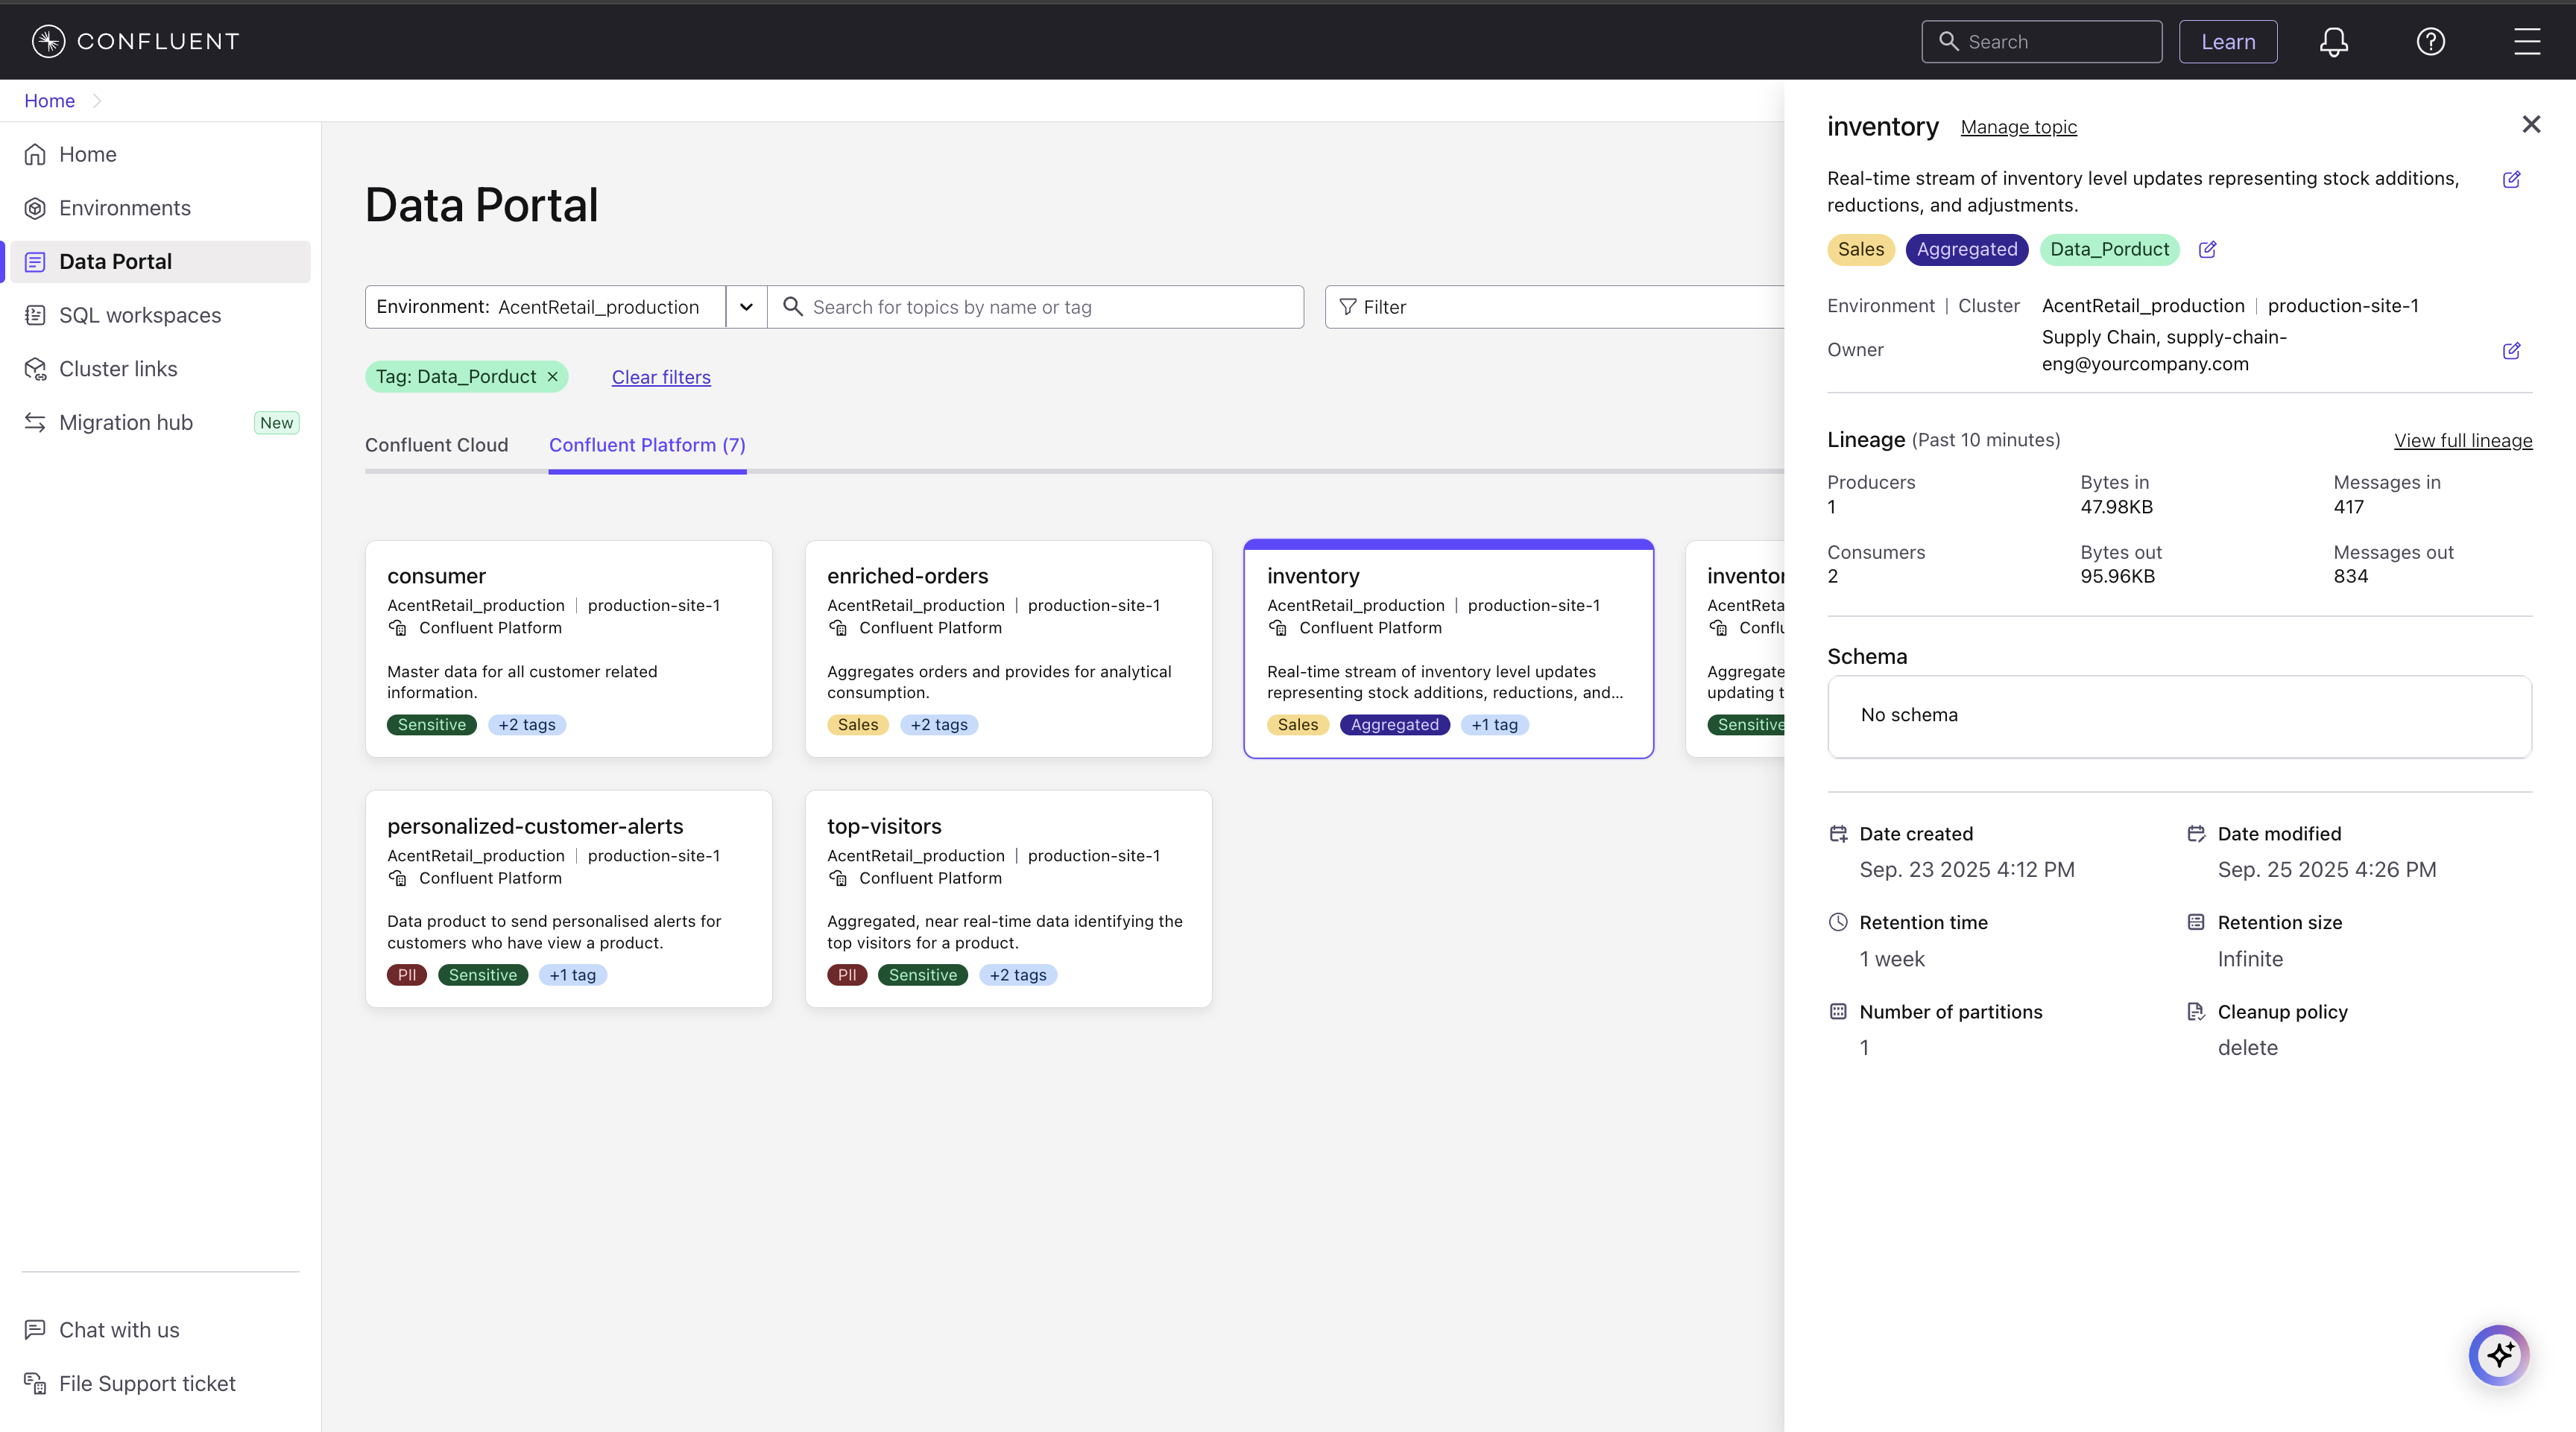Click the Data Portal sidebar icon
Viewport: 2576px width, 1432px height.
tap(35, 262)
